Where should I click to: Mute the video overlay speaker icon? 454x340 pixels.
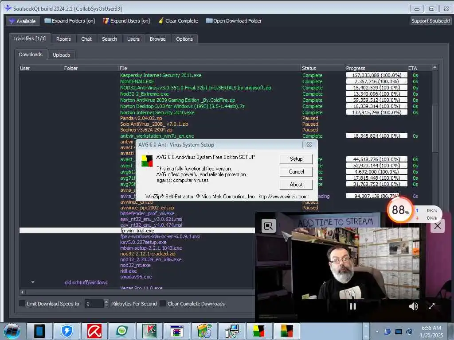point(413,306)
